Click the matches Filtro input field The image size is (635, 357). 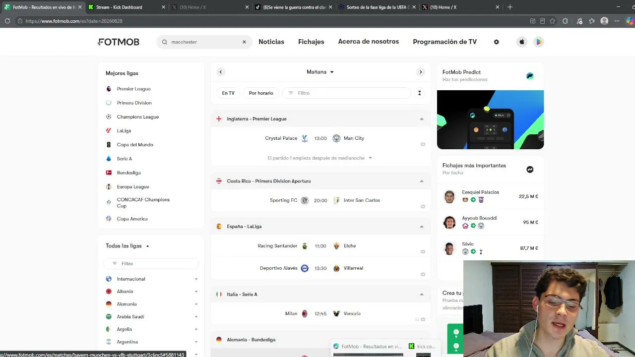pyautogui.click(x=347, y=93)
